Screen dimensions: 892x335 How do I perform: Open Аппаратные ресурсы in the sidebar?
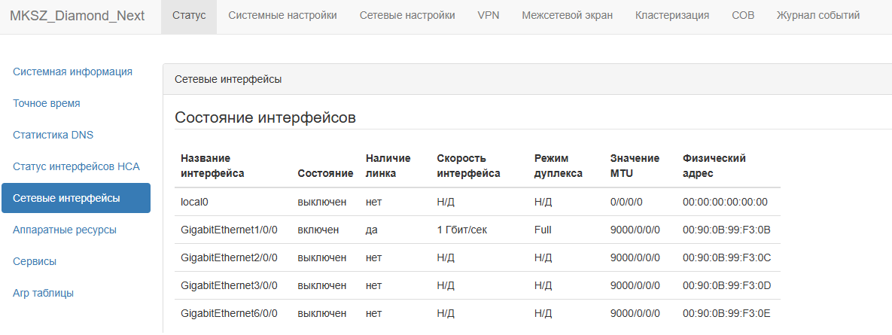coord(65,230)
